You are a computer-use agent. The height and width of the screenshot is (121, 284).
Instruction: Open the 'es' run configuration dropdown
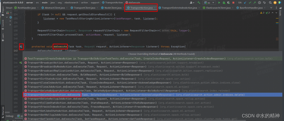[209, 2]
